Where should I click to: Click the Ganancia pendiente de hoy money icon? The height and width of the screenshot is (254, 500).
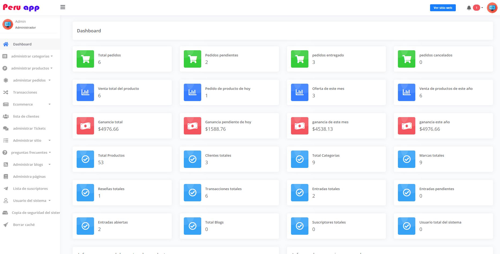[192, 126]
